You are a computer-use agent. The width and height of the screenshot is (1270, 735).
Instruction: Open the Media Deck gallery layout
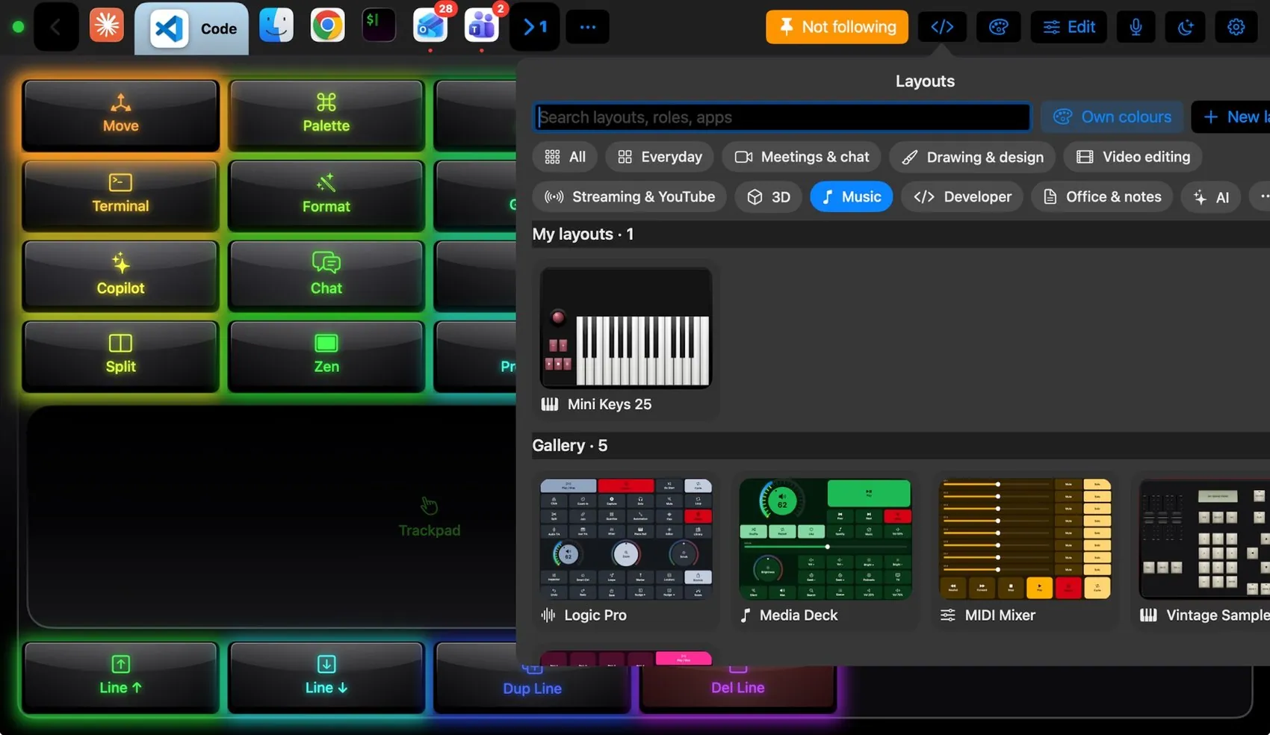(825, 551)
